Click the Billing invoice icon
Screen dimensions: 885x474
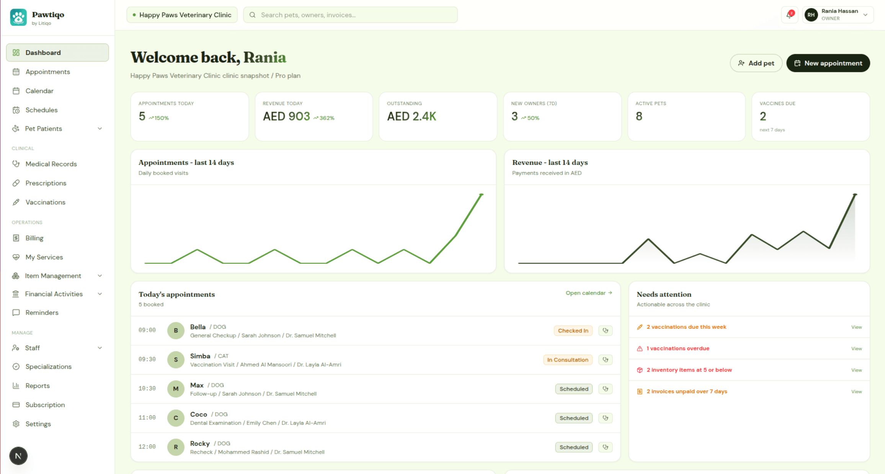pyautogui.click(x=16, y=238)
